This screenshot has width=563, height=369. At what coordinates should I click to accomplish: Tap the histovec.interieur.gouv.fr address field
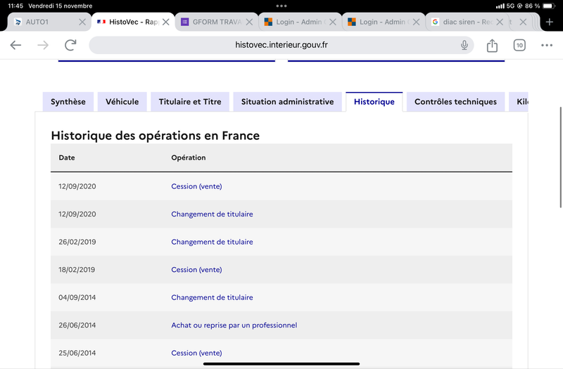point(281,45)
